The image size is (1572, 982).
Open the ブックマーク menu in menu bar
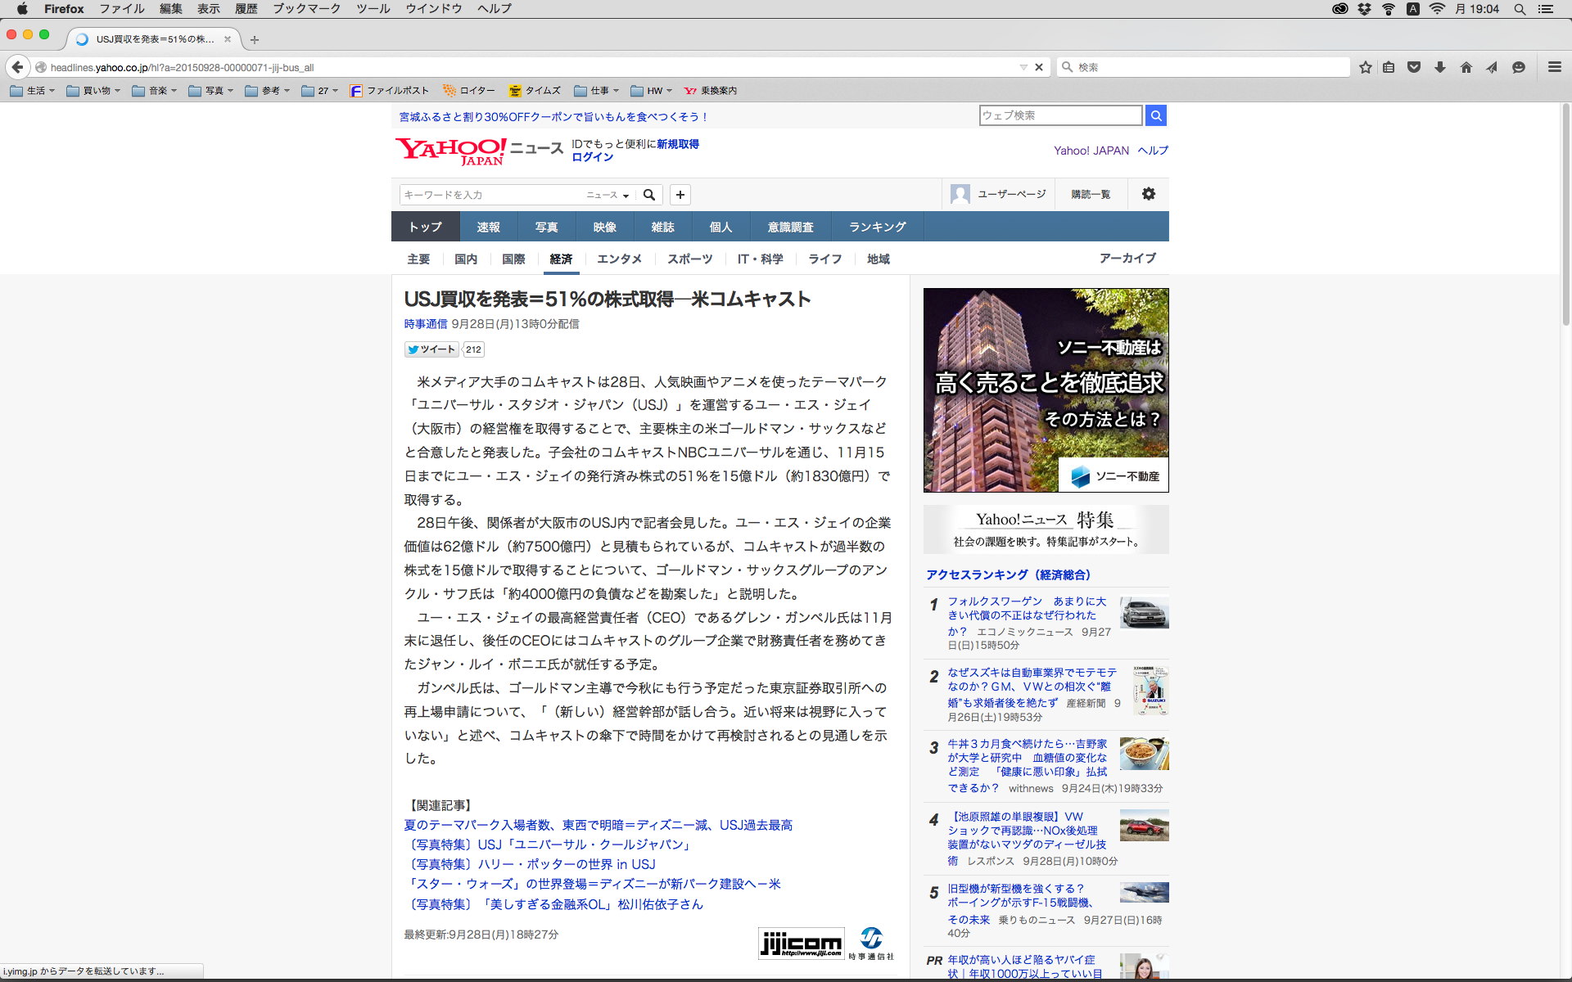point(306,8)
